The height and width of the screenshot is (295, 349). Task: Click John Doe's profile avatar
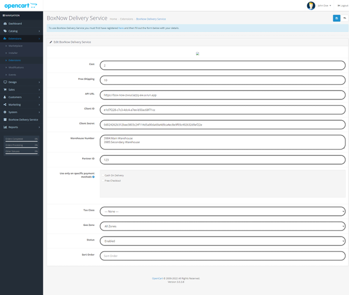[x=311, y=6]
